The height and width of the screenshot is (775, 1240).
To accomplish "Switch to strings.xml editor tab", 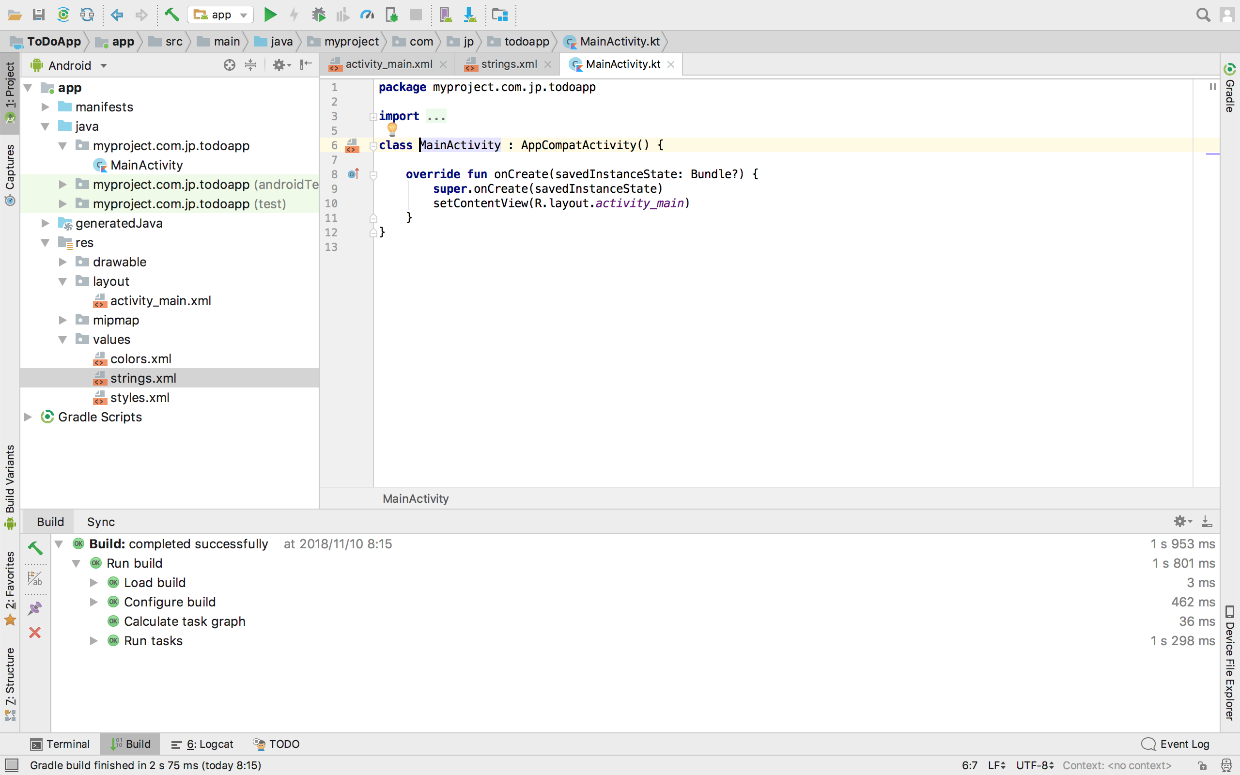I will tap(508, 64).
